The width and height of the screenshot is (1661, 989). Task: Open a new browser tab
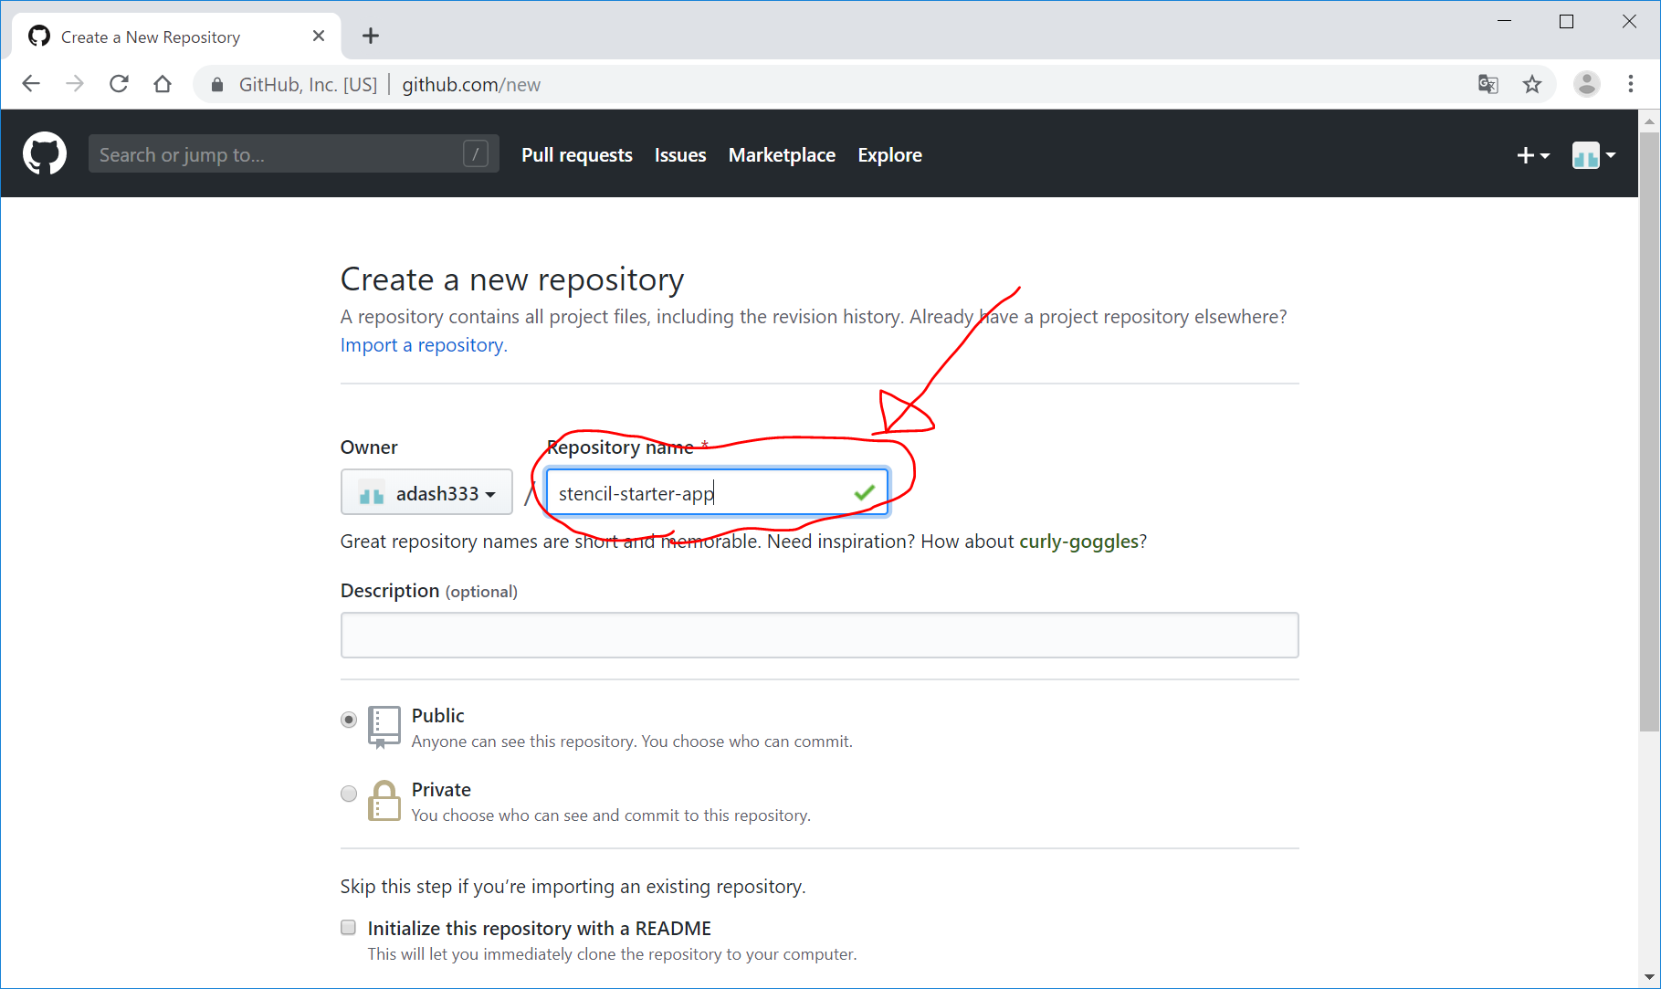pos(370,36)
